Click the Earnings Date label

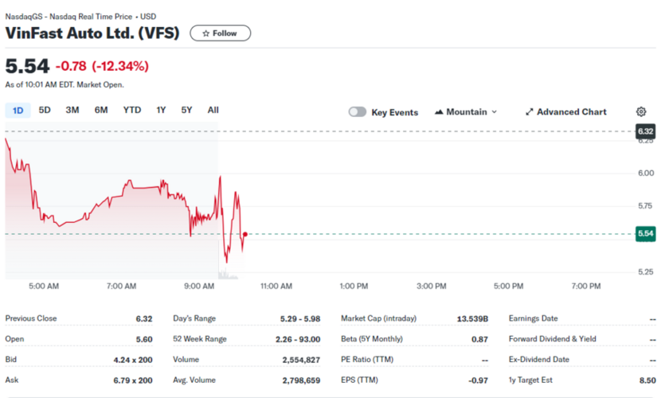click(x=533, y=318)
